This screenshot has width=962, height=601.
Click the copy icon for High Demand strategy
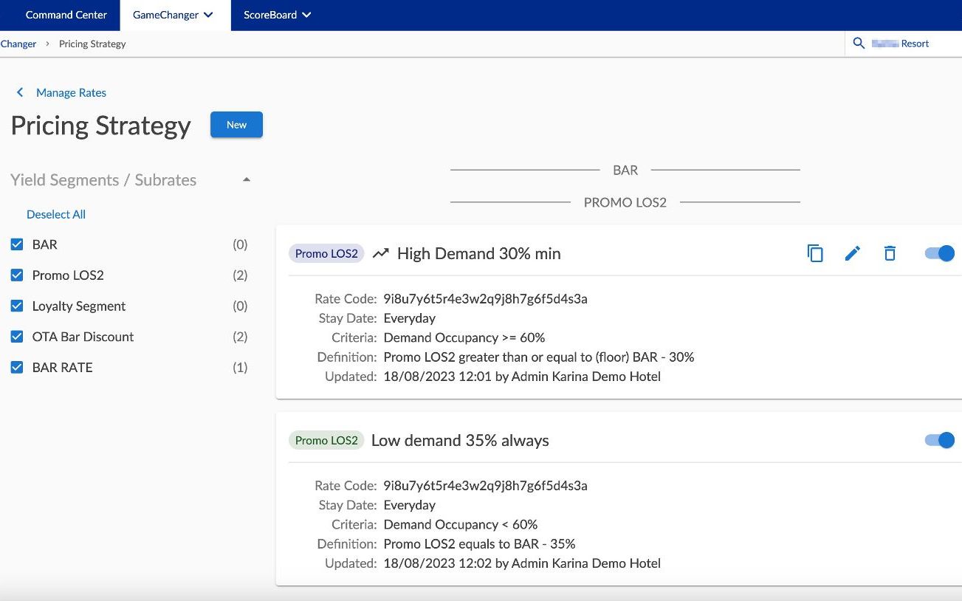(x=815, y=253)
